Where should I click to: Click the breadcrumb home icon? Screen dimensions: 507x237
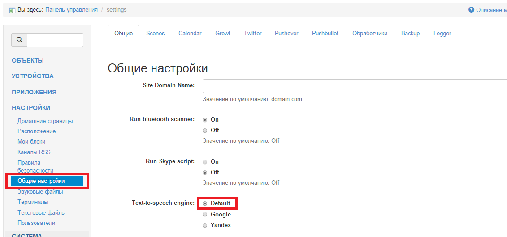[x=12, y=10]
